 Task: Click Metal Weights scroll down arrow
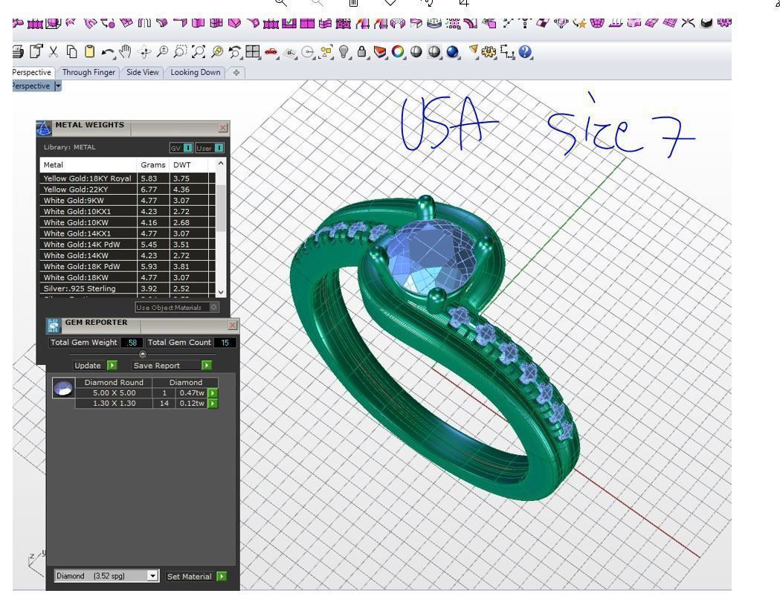[x=221, y=292]
